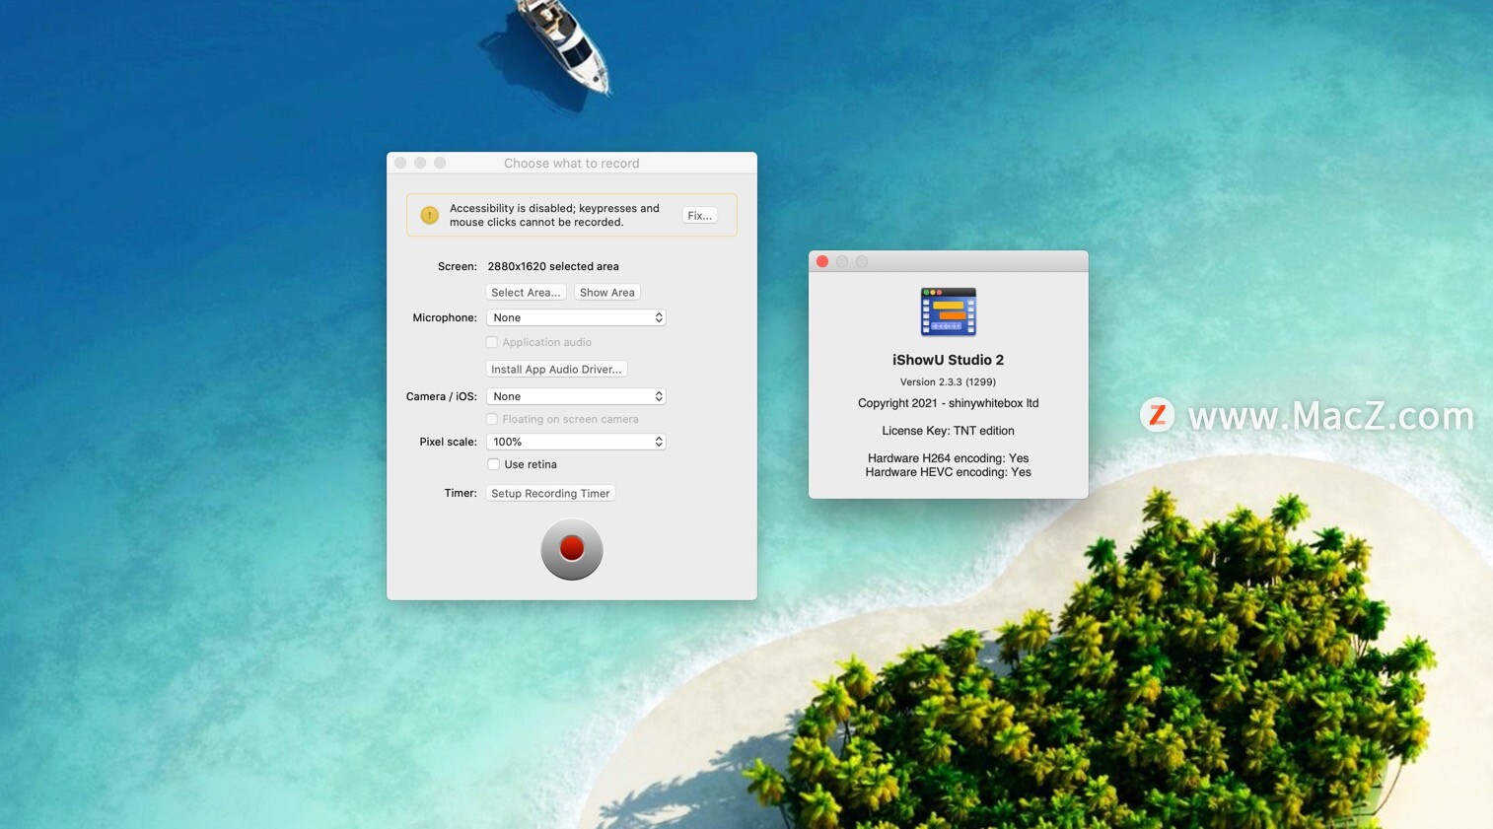
Task: Click the Show Area button
Action: click(607, 292)
